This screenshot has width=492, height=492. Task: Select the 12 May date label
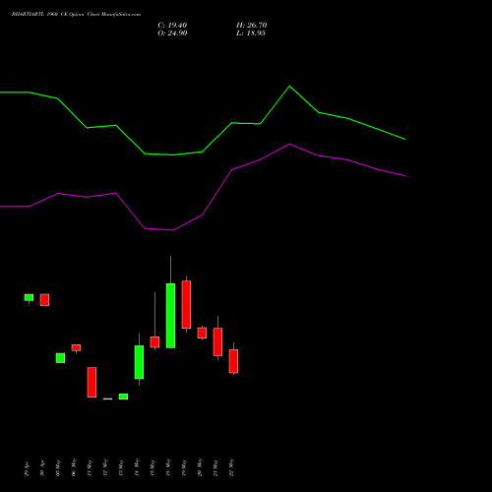[x=105, y=467]
